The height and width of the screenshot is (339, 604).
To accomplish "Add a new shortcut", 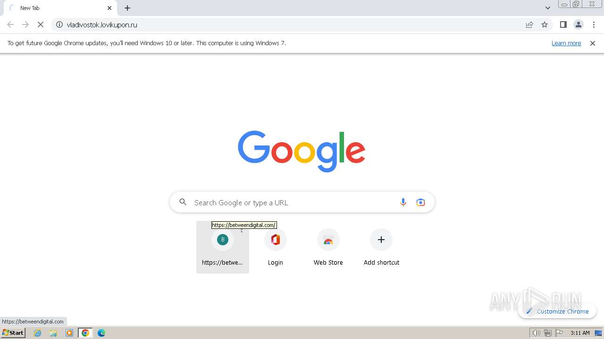I will (381, 247).
